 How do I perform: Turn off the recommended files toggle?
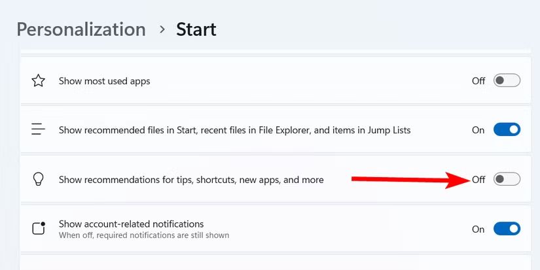click(507, 130)
